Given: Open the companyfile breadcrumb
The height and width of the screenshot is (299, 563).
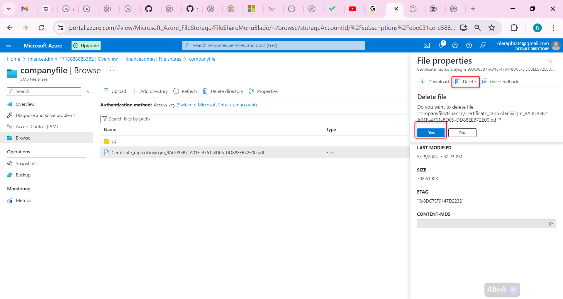Looking at the screenshot, I should click(202, 59).
